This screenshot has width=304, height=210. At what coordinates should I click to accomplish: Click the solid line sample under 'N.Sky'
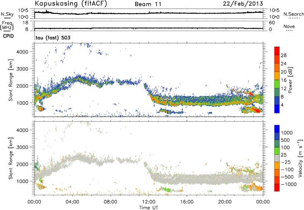7,18
